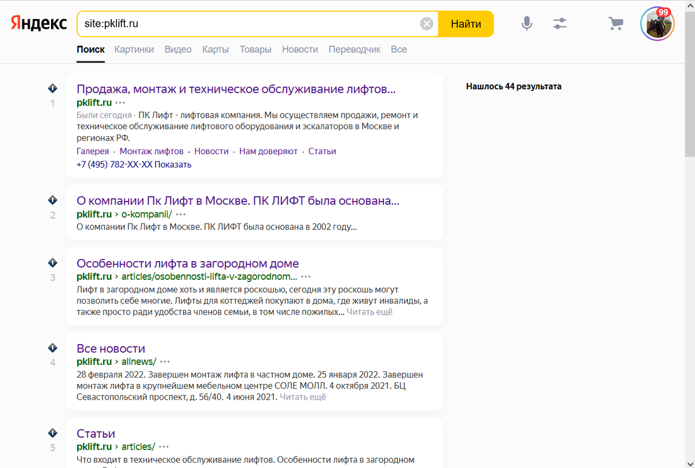
Task: Click the articles/ URL path in result 5
Action: click(138, 447)
